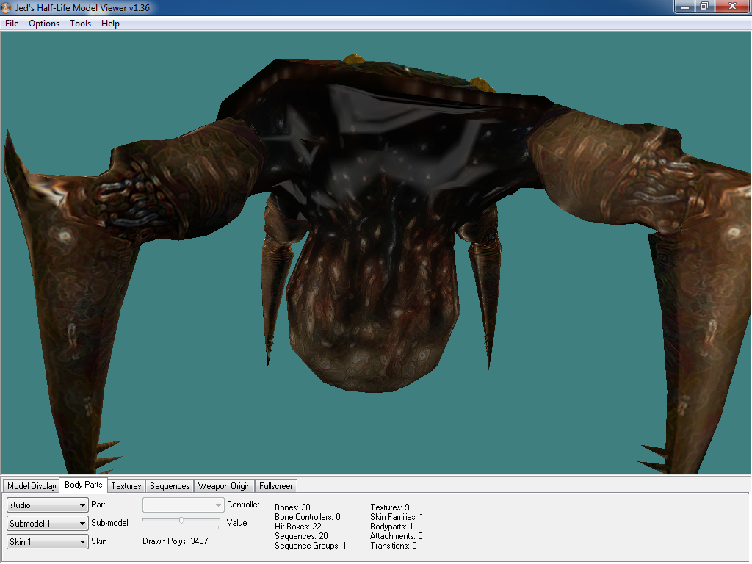This screenshot has width=752, height=564.
Task: Open the File menu
Action: (x=12, y=23)
